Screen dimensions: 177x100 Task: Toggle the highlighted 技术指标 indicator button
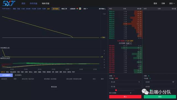(56, 9)
